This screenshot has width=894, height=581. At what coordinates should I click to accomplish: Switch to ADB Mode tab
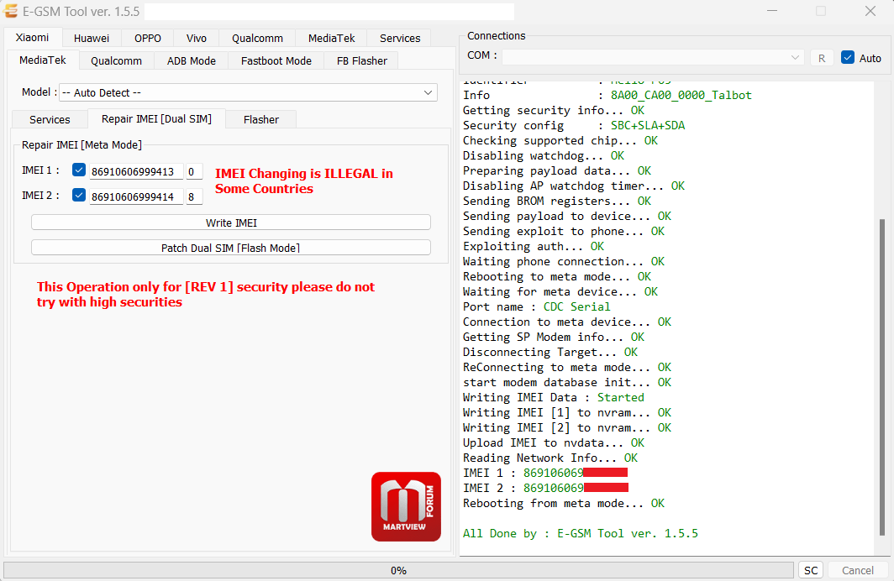click(x=191, y=61)
